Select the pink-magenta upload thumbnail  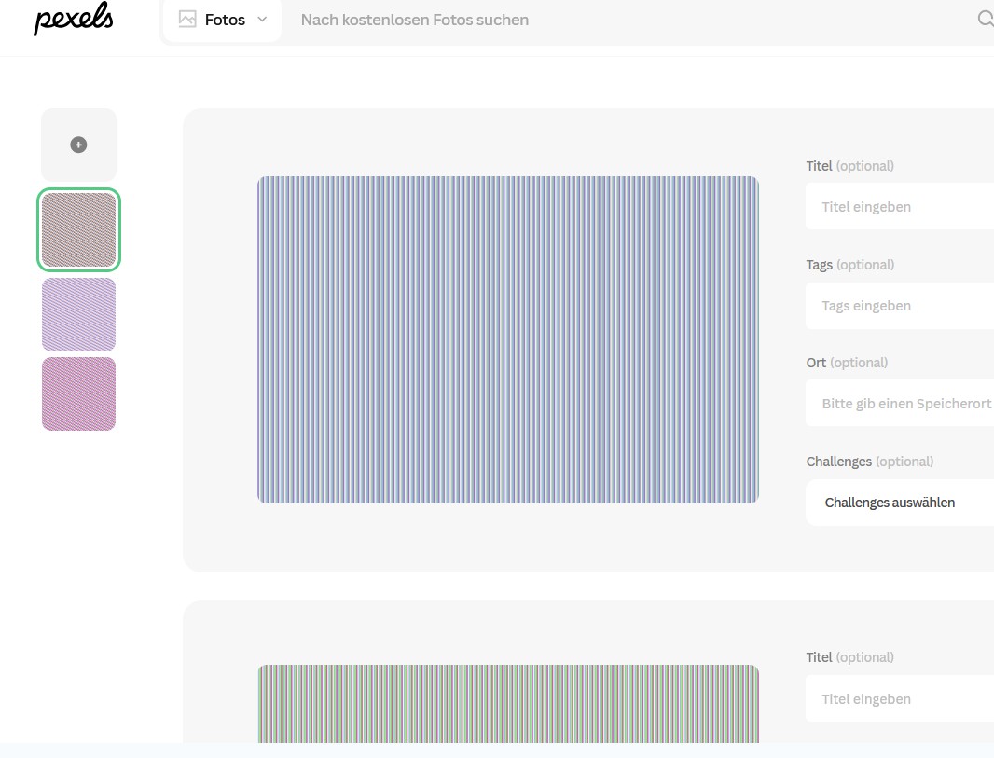(78, 393)
